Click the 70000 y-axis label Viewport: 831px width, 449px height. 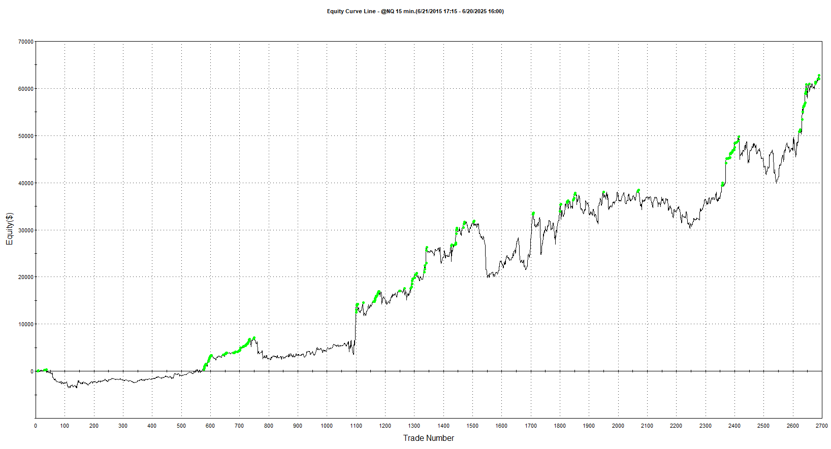(25, 42)
